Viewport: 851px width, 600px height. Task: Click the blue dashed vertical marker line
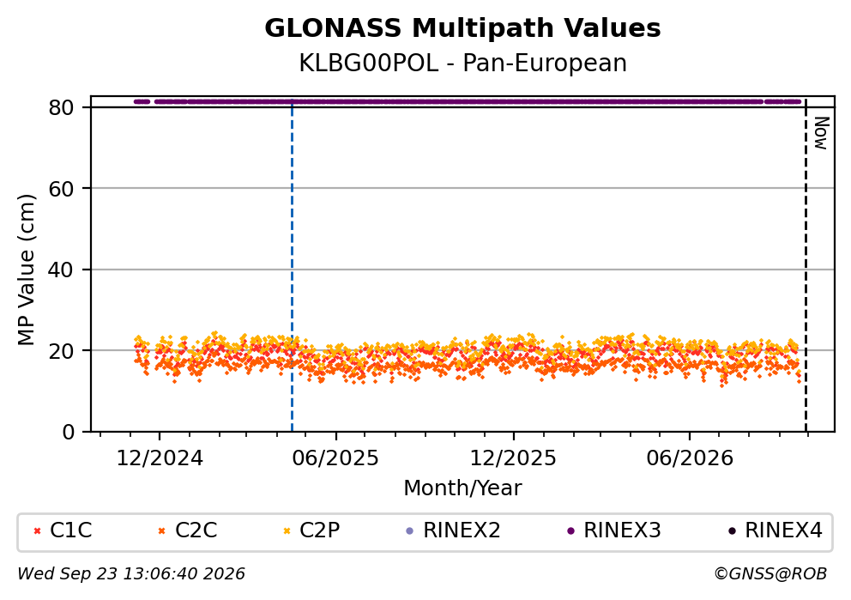(292, 265)
